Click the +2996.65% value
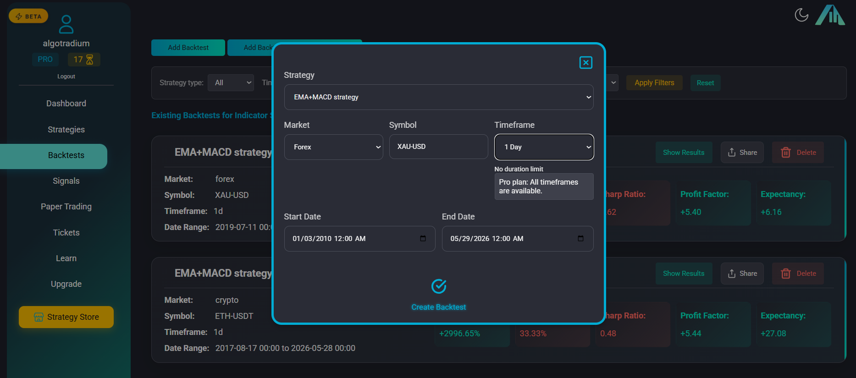Viewport: 856px width, 378px height. click(459, 334)
